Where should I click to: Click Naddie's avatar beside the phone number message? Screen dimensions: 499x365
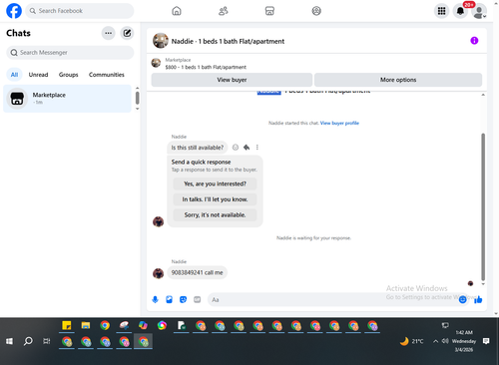[x=158, y=273]
